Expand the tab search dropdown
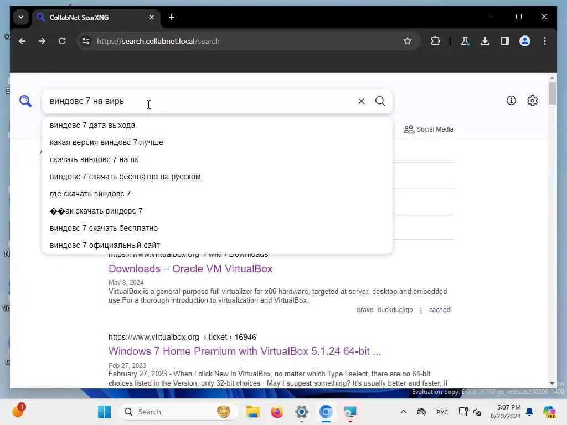The image size is (567, 425). click(21, 17)
